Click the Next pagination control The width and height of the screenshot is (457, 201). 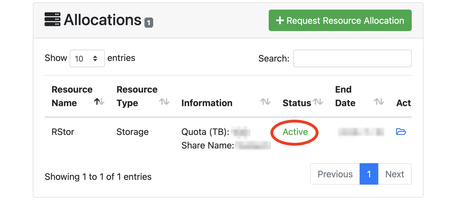395,174
